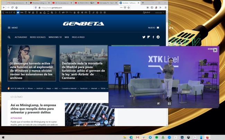Open Genbeta site search magnifier
Viewport: 225px width, 140px height.
tap(9, 37)
